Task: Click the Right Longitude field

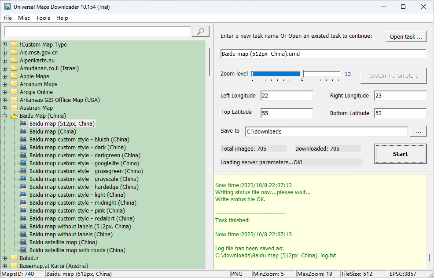Action: [400, 96]
